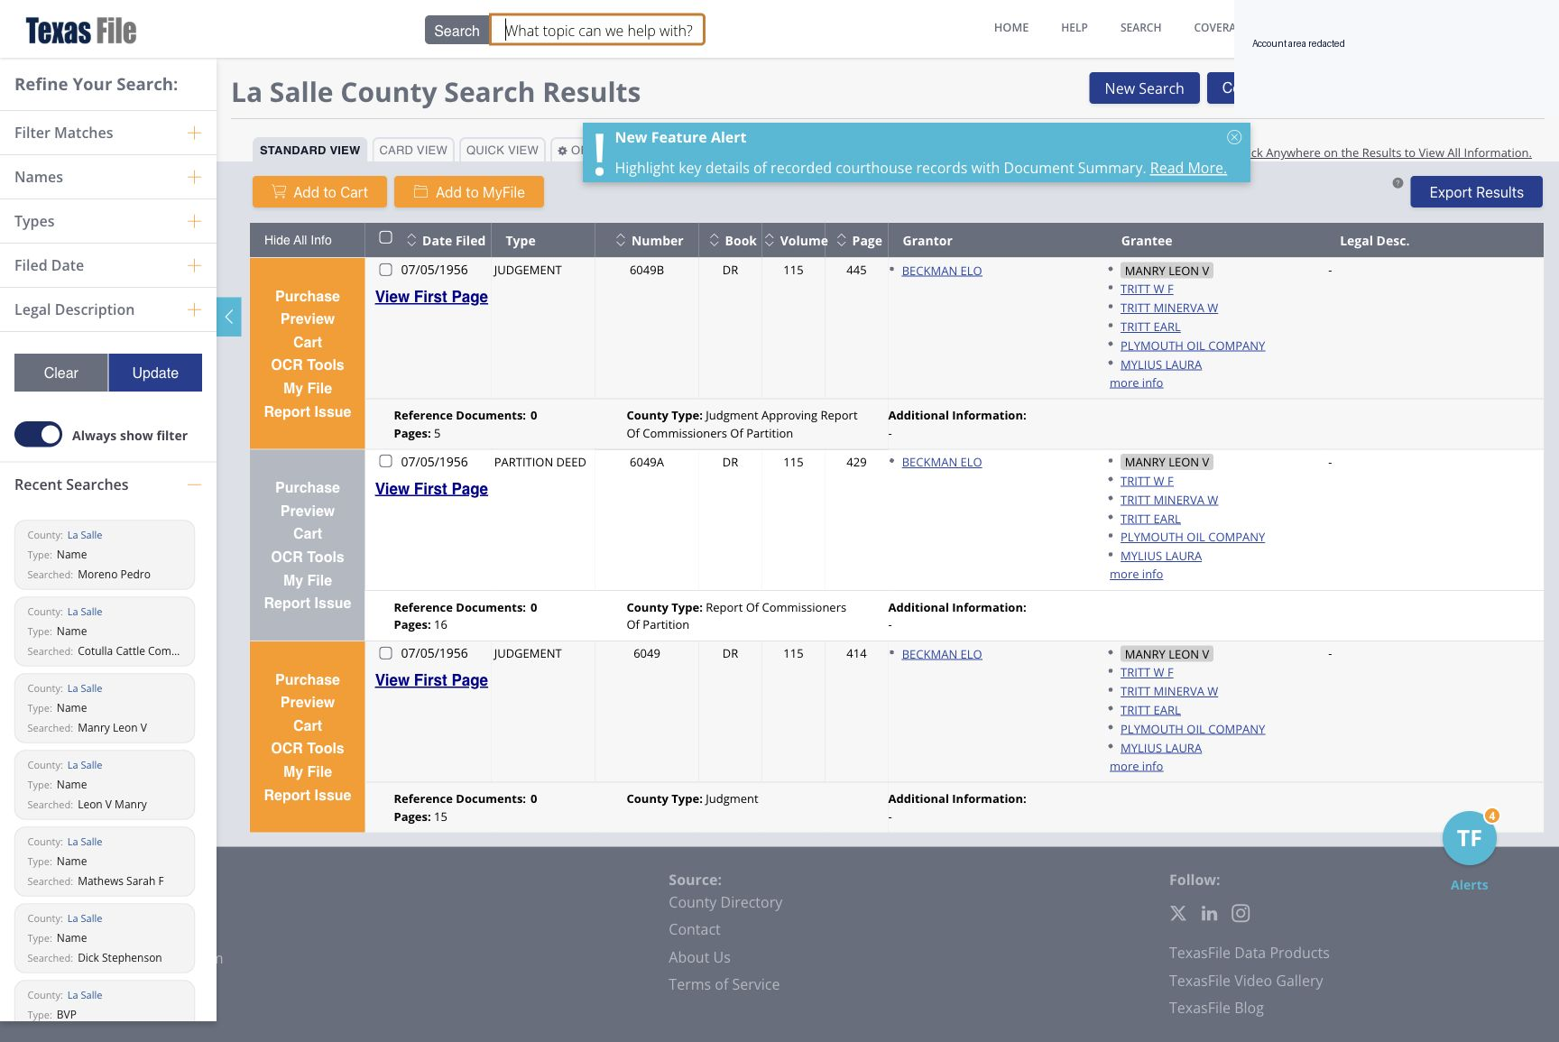
Task: Check the checkbox for JUDGEMENT page 414
Action: coord(385,653)
